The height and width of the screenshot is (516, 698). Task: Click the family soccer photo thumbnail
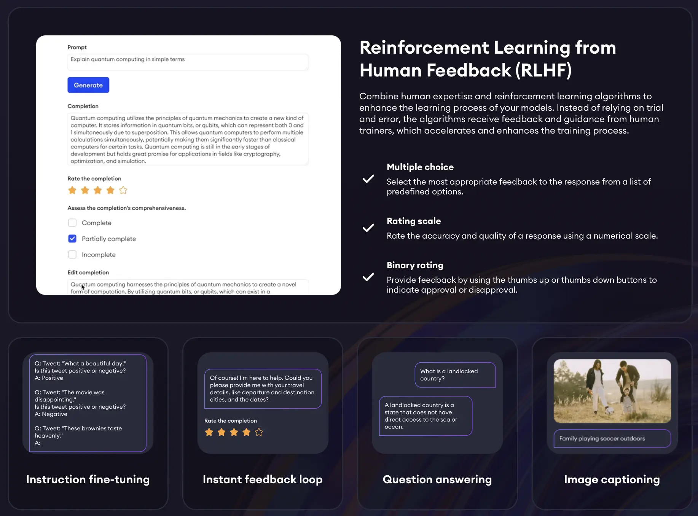tap(612, 391)
